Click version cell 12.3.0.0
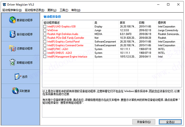The height and width of the screenshot is (127, 185). (124, 30)
